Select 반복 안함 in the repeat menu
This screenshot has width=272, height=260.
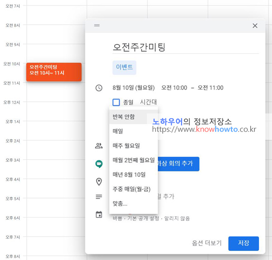[133, 117]
